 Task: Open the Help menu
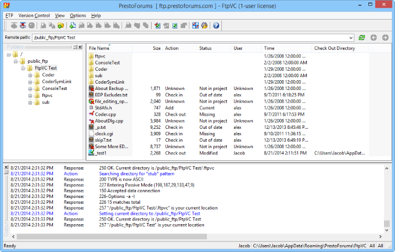pos(96,16)
